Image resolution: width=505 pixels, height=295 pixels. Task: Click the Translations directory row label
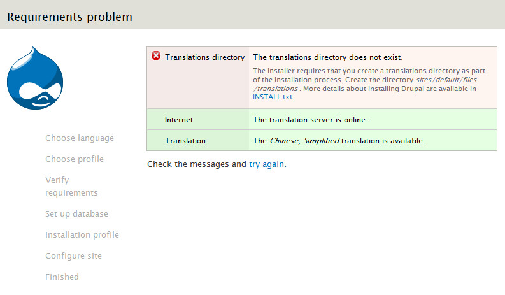(x=204, y=57)
